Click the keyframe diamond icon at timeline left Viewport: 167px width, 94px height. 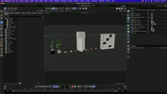click(5, 86)
